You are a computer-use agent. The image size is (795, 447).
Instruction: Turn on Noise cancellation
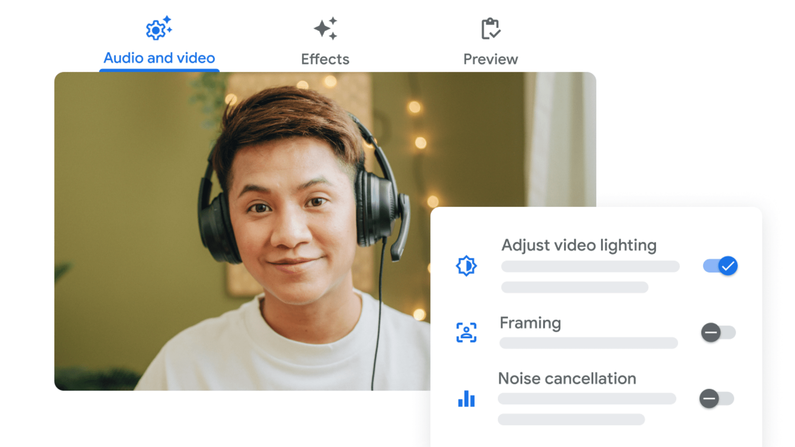point(715,399)
